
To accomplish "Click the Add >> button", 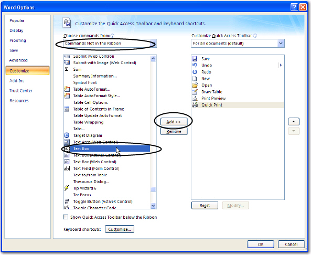I will click(174, 122).
